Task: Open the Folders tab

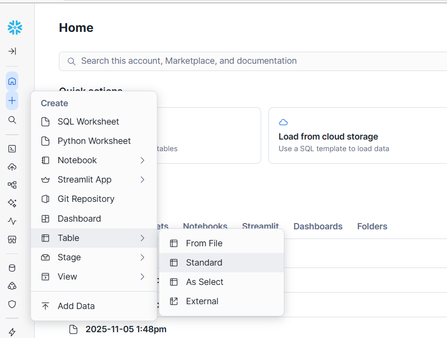Action: tap(372, 226)
